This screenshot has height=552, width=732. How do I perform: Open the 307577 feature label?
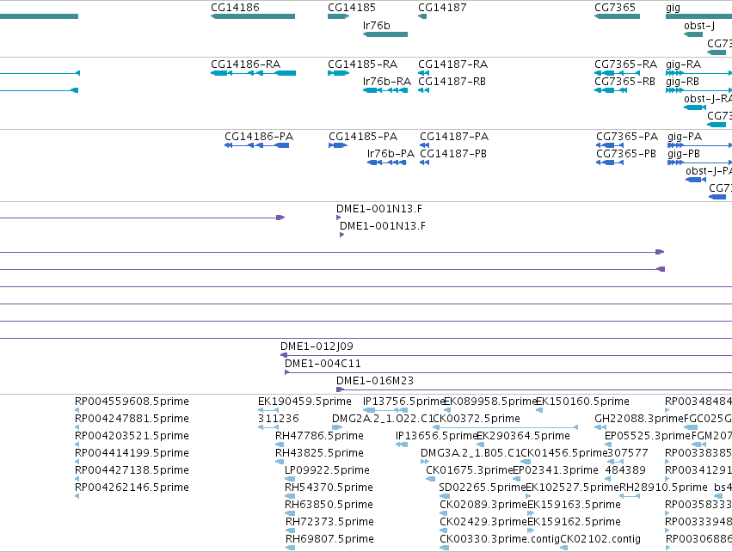tap(627, 453)
